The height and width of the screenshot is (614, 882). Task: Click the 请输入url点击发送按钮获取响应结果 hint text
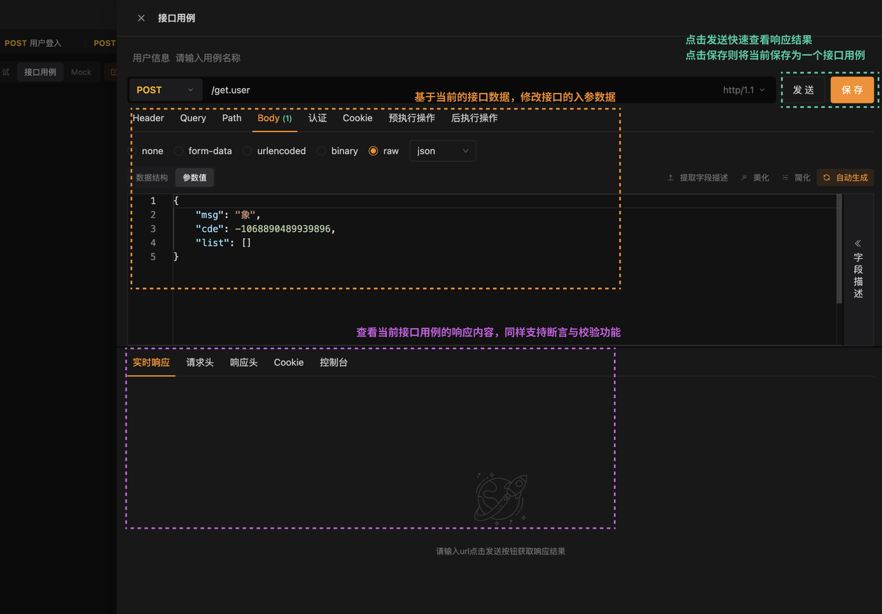coord(500,551)
